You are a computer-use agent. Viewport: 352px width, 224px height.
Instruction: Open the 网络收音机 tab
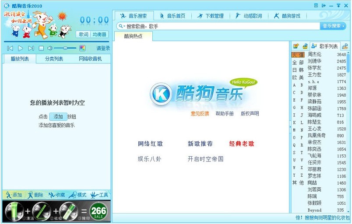click(x=90, y=59)
